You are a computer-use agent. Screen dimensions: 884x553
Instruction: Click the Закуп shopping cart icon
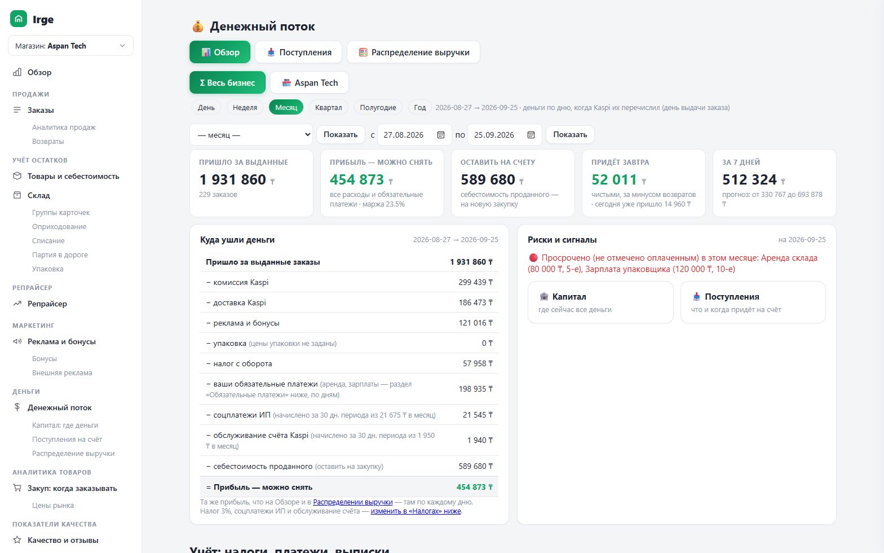pyautogui.click(x=17, y=488)
